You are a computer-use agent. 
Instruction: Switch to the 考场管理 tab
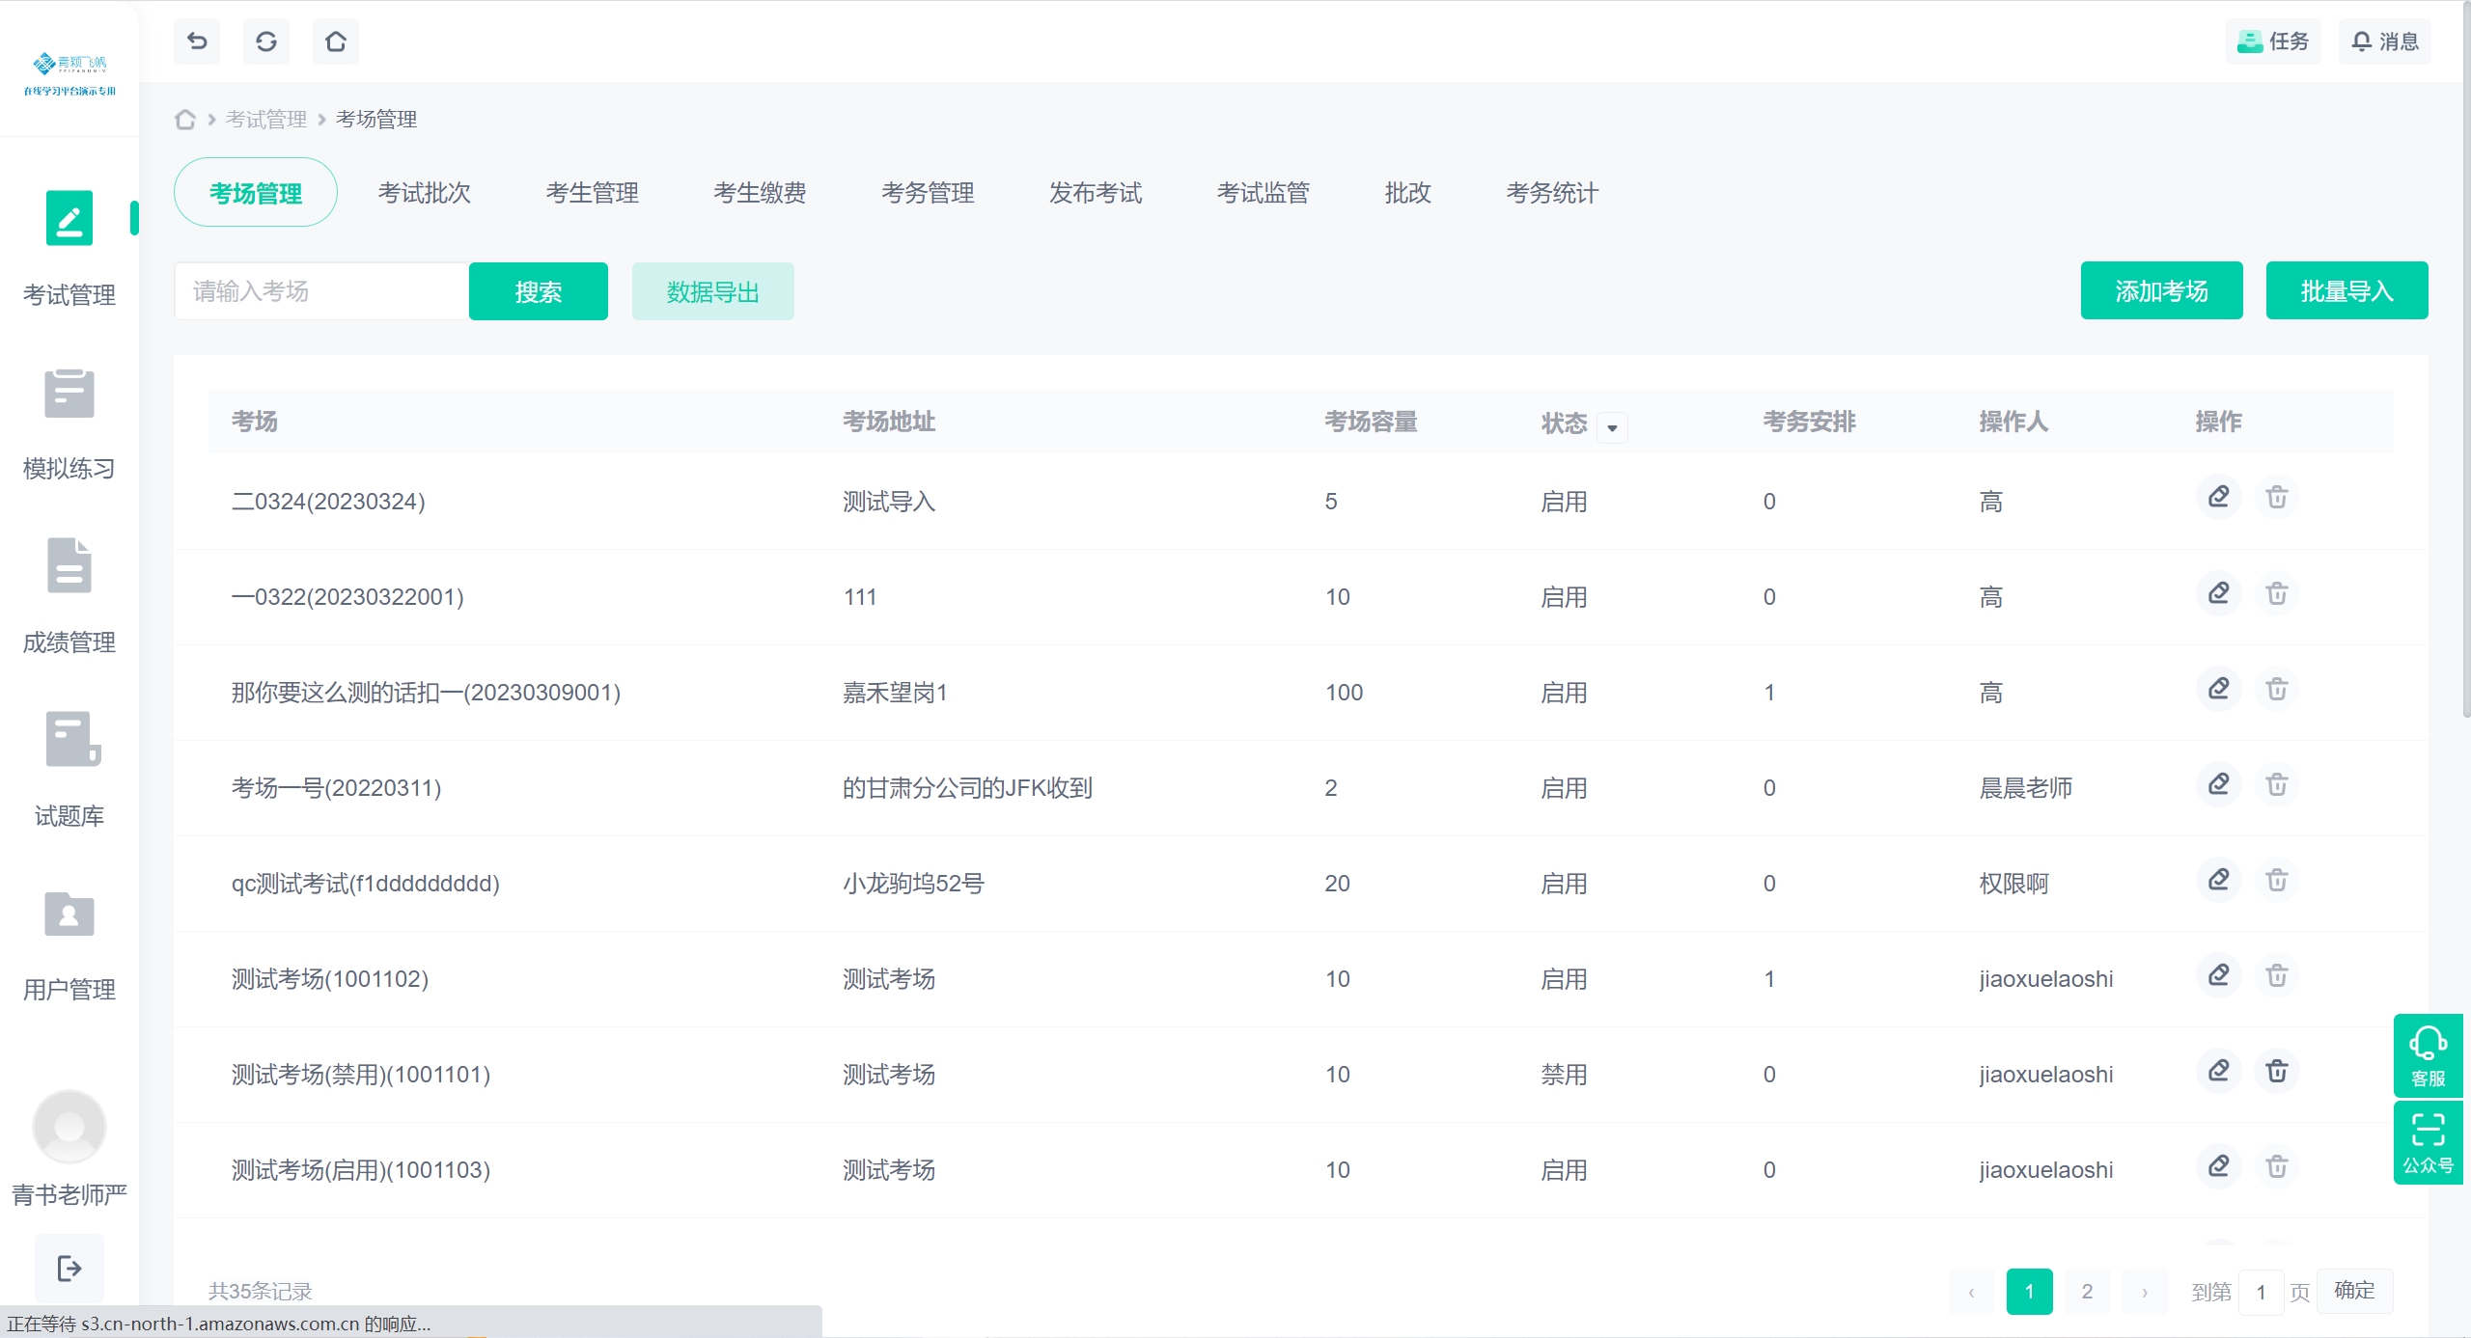[x=256, y=193]
